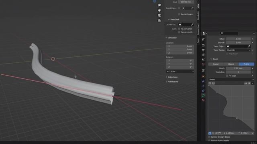Click the Bevel Resolution value field
This screenshot has width=257, height=144.
[x=238, y=72]
